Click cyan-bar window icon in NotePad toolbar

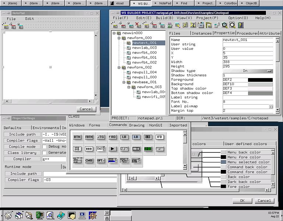[20, 26]
